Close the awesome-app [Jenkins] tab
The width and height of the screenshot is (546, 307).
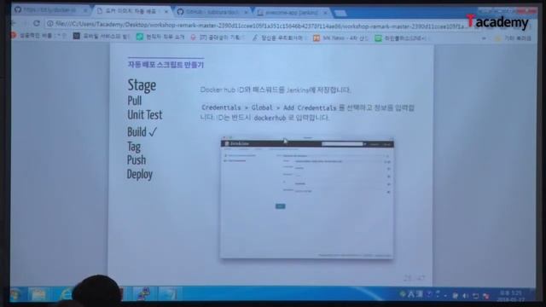coord(325,13)
